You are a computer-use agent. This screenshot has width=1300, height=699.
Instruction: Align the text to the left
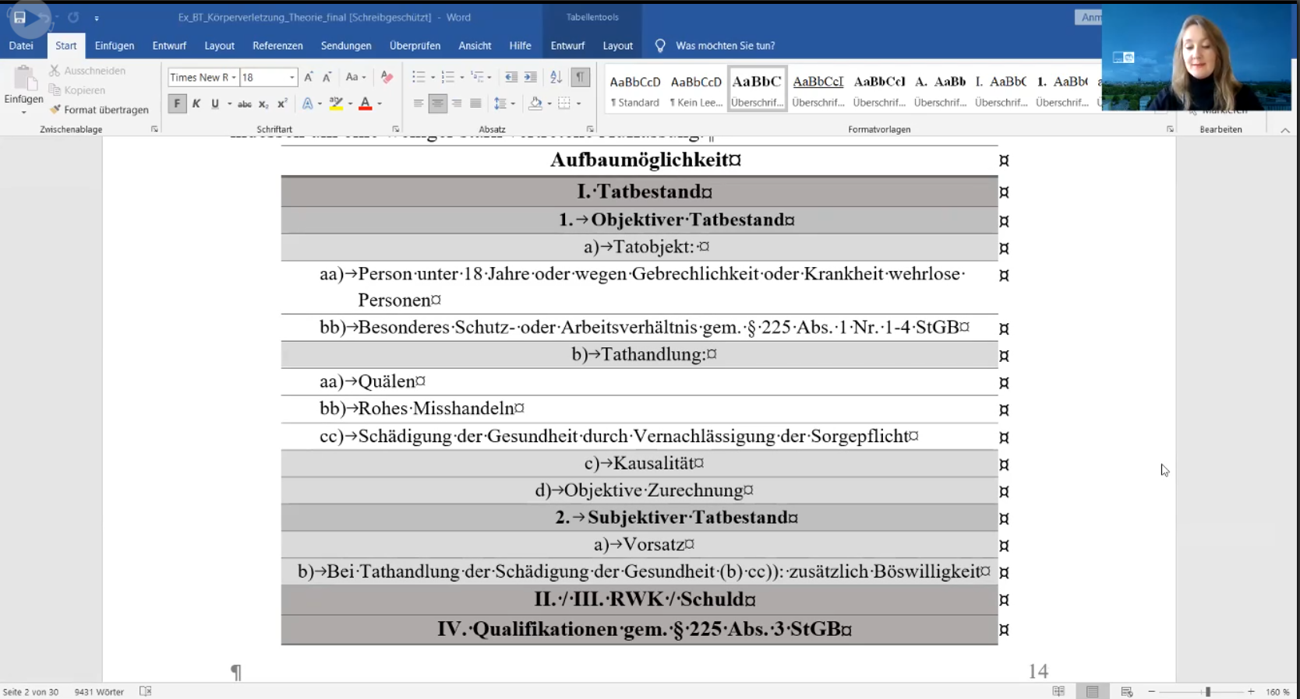pos(419,104)
